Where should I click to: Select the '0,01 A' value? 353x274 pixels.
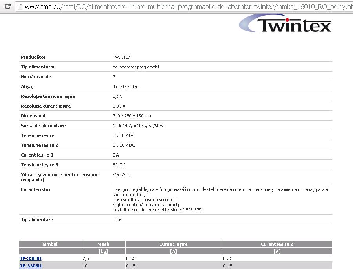point(119,106)
